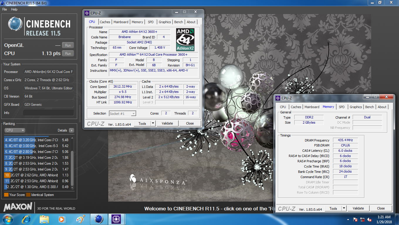Click the processor Name field AMD Athlon 64 X2 3600+
399x225 pixels.
(x=139, y=32)
